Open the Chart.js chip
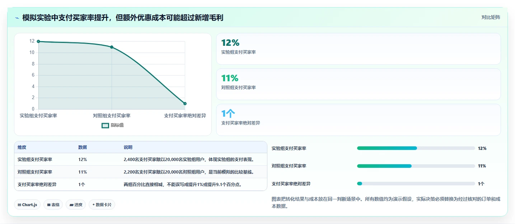The height and width of the screenshot is (224, 515). tap(27, 205)
